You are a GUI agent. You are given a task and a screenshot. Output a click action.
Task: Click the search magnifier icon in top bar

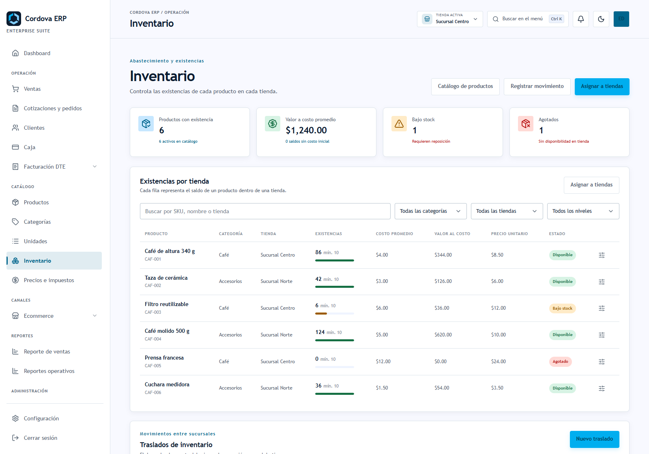(496, 19)
